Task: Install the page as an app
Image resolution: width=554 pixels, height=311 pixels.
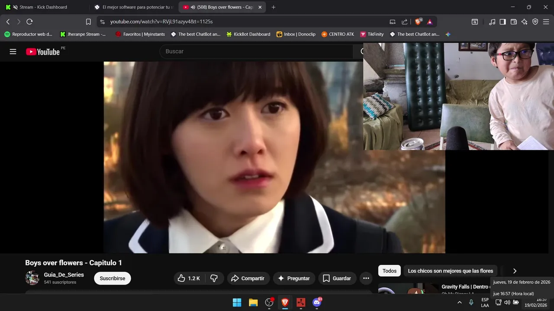Action: coord(393,22)
